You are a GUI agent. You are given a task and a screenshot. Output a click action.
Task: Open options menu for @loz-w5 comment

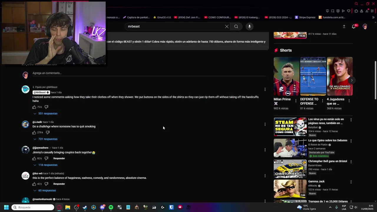(265, 176)
